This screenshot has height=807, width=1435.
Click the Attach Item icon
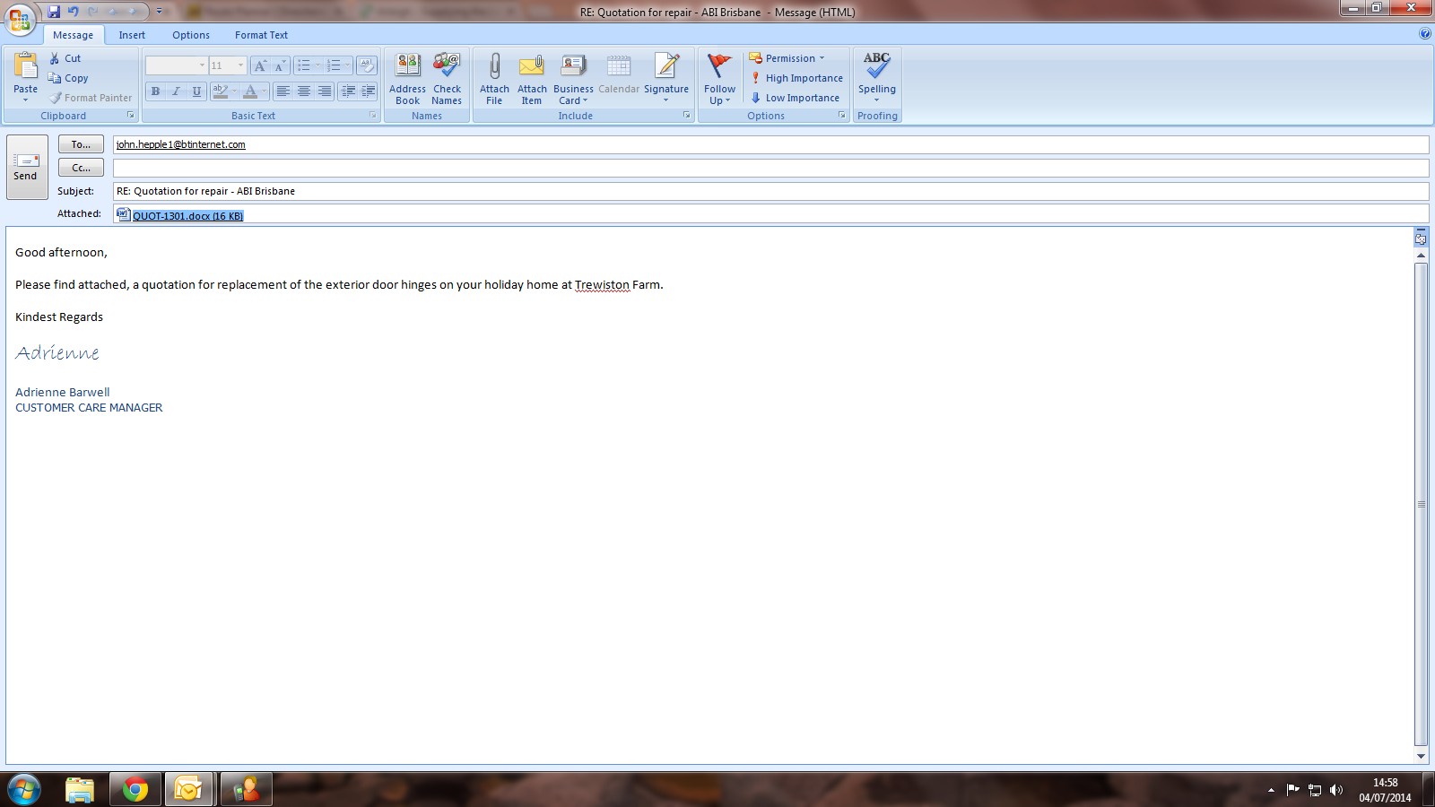532,66
